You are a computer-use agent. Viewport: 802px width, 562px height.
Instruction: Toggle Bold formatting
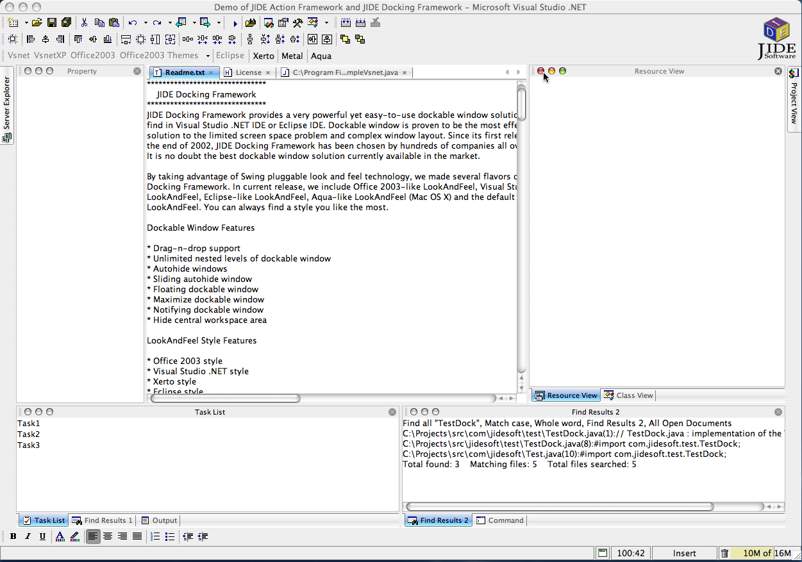coord(13,536)
